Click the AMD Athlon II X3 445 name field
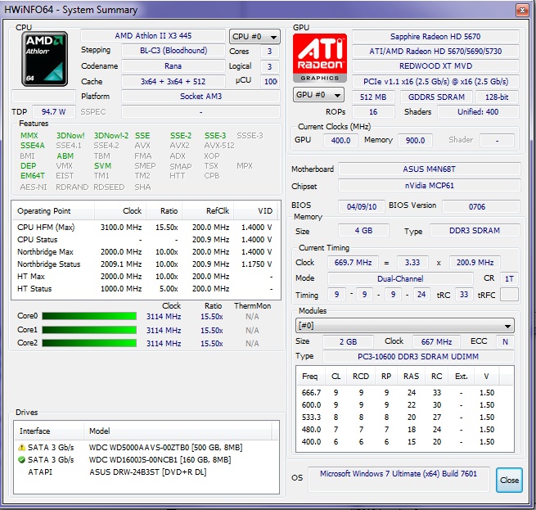The height and width of the screenshot is (510, 536). (153, 35)
